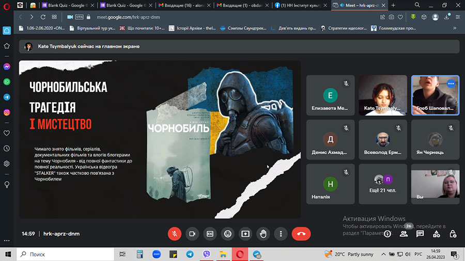Viewport: 465px width, 261px height.
Task: Open 'Віртуальний тур' bookmark
Action: [92, 28]
